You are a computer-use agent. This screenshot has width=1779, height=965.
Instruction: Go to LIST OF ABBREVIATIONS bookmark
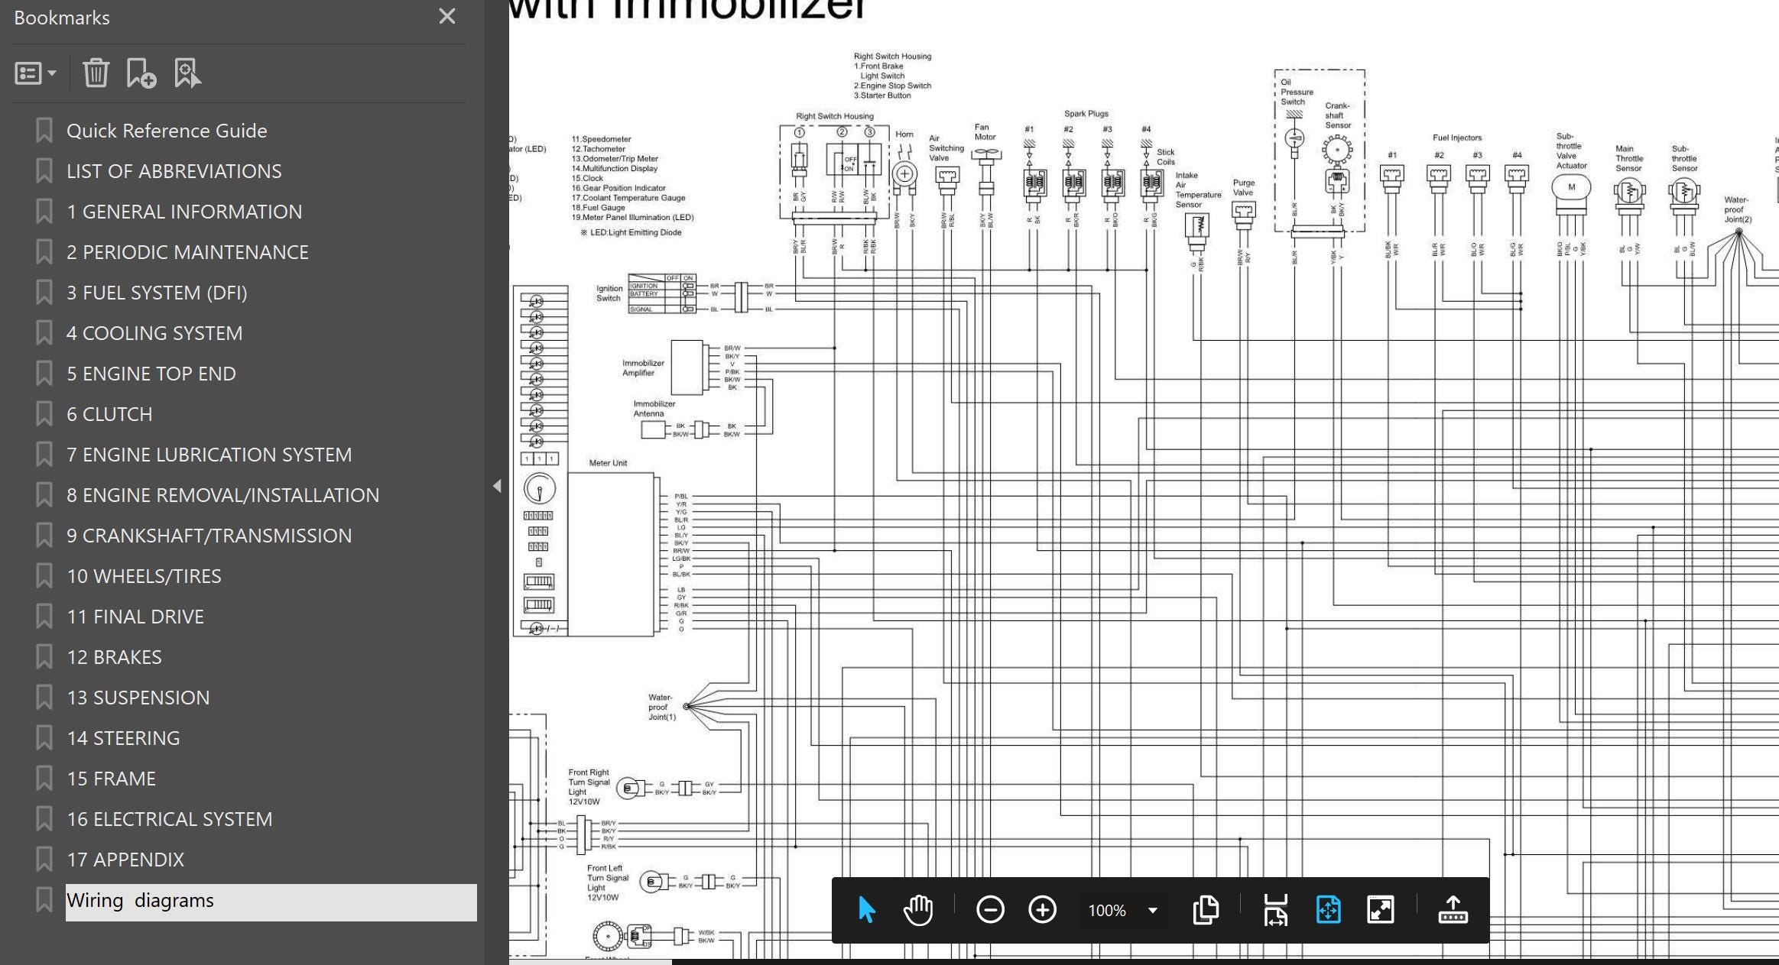tap(174, 171)
